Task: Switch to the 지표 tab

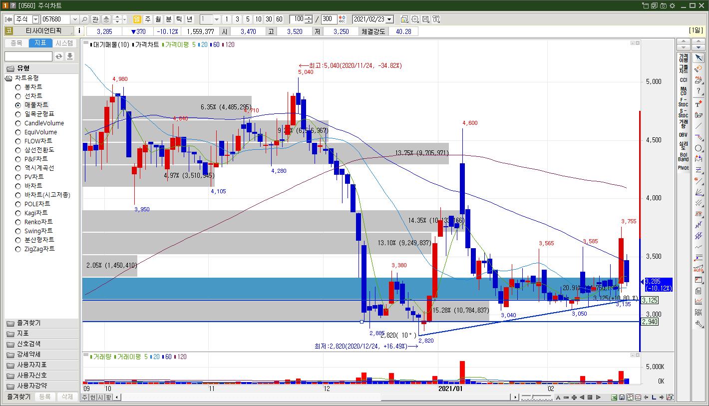Action: click(x=40, y=43)
